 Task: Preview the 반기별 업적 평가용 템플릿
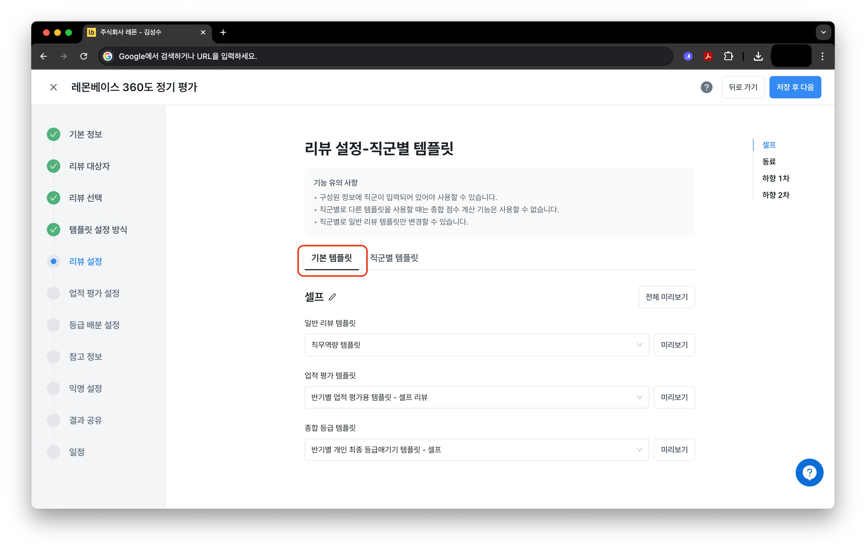[674, 397]
